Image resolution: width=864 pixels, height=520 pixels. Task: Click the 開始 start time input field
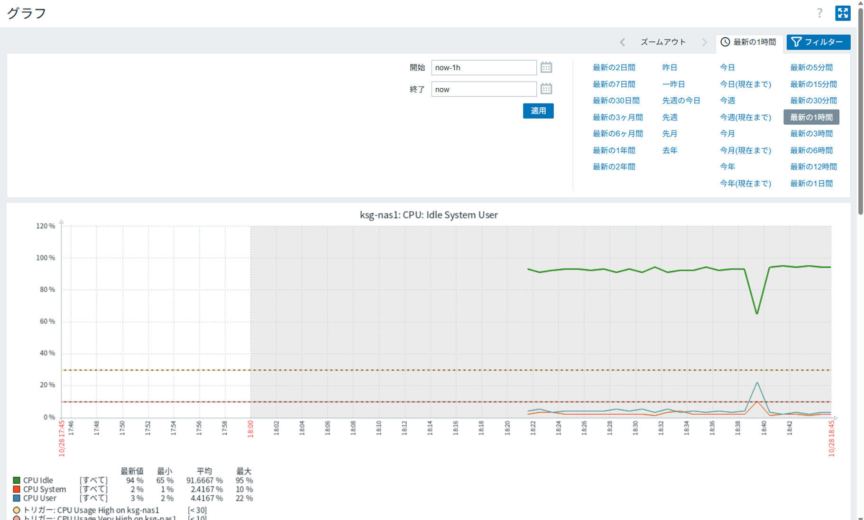pos(483,67)
